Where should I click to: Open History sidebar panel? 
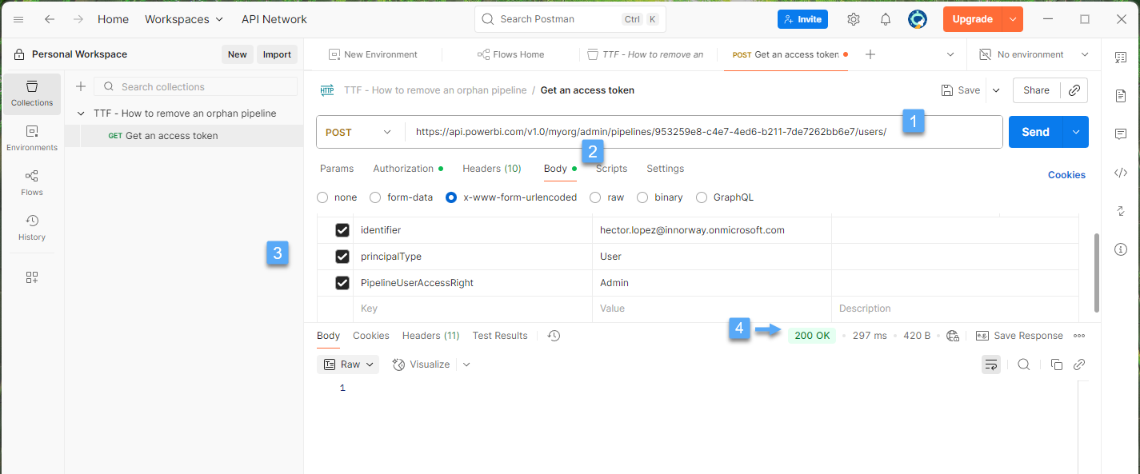(x=32, y=228)
